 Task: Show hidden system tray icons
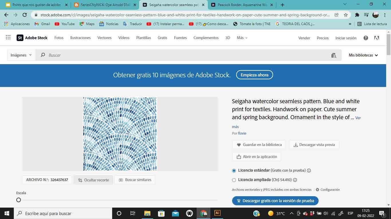click(x=291, y=213)
